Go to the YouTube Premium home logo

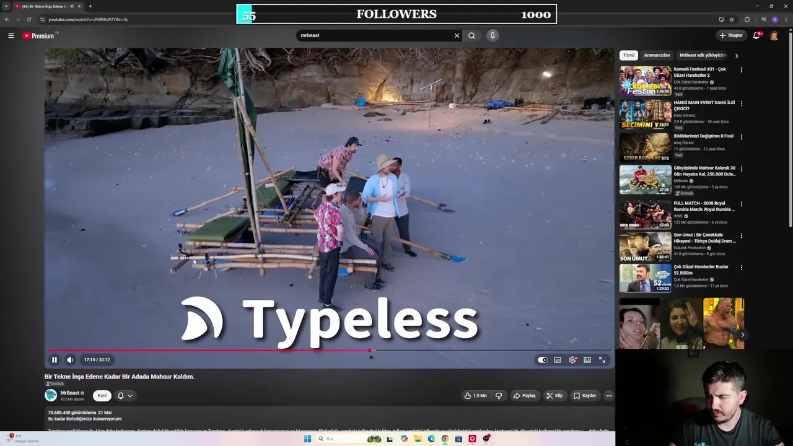coord(39,36)
